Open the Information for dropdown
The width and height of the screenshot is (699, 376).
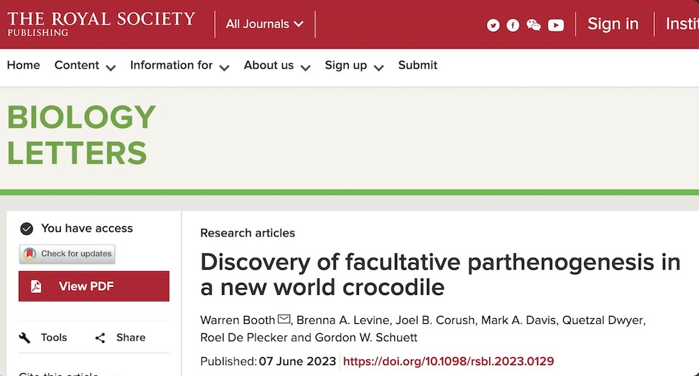[224, 67]
